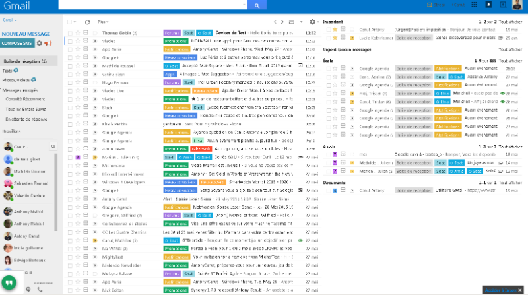Click the chat contact list scrollbar
This screenshot has height=295, width=528.
(55, 192)
